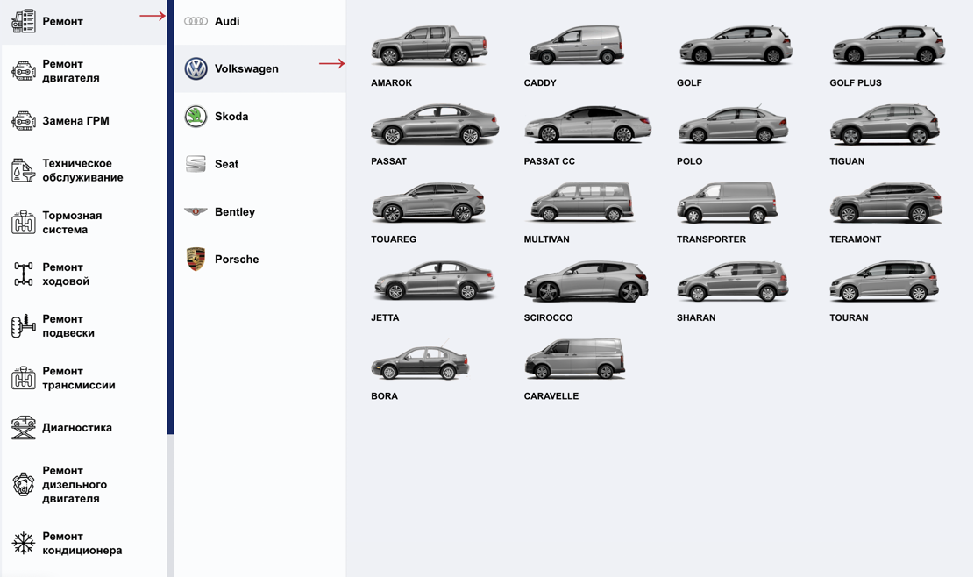Click the green Skoda logo
Viewport: 974px width, 577px height.
click(196, 116)
